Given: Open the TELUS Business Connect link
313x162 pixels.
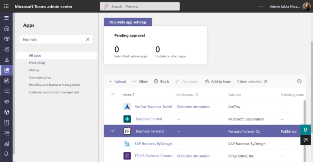Looking at the screenshot, I should [x=154, y=156].
